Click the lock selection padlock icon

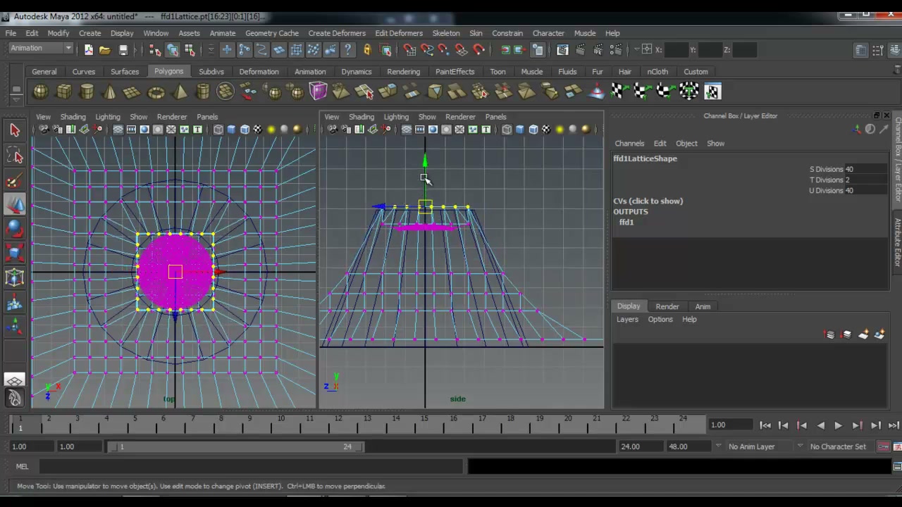click(x=366, y=49)
